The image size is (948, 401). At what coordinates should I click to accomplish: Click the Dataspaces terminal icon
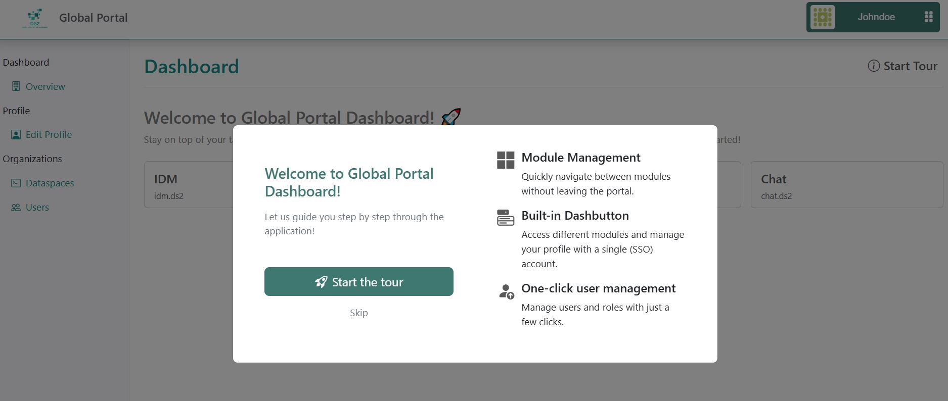coord(16,183)
